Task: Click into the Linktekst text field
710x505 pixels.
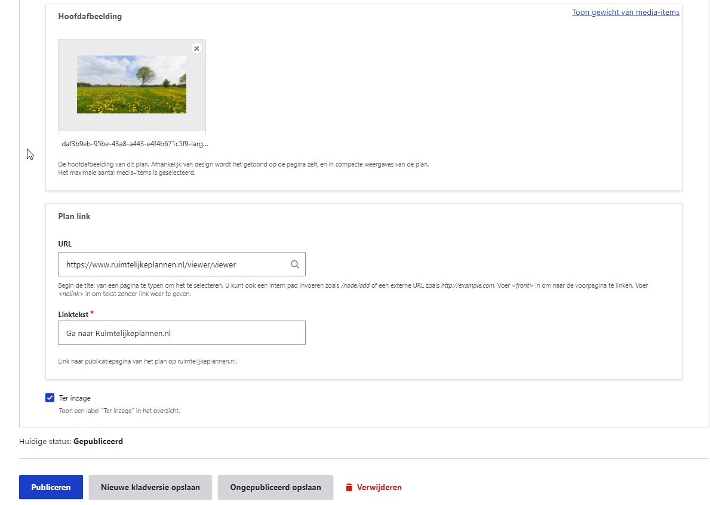Action: point(182,333)
